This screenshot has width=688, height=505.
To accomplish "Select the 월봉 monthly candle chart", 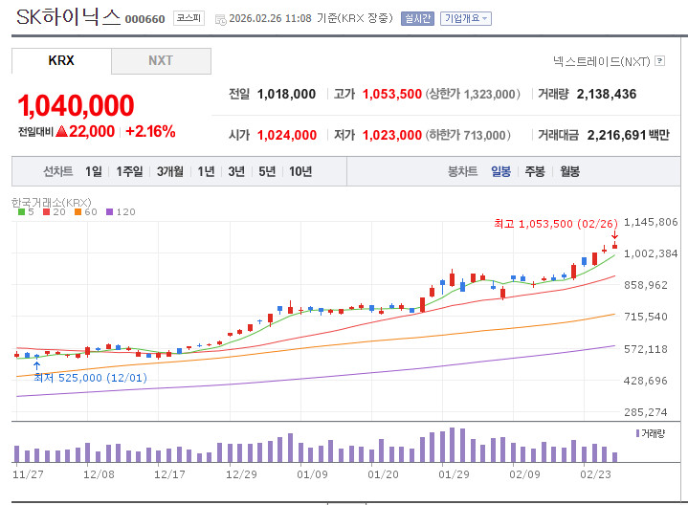I will point(569,171).
